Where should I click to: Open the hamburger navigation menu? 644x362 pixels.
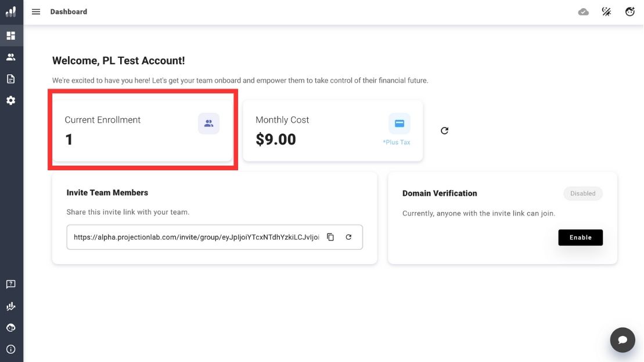36,12
